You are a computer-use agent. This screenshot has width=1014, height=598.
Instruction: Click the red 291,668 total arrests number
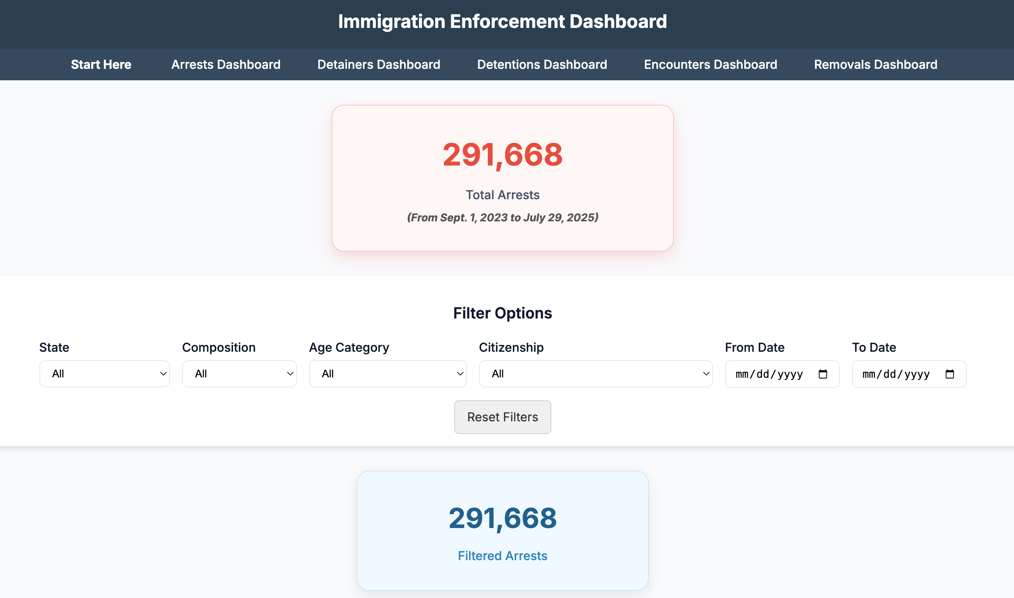pyautogui.click(x=502, y=155)
